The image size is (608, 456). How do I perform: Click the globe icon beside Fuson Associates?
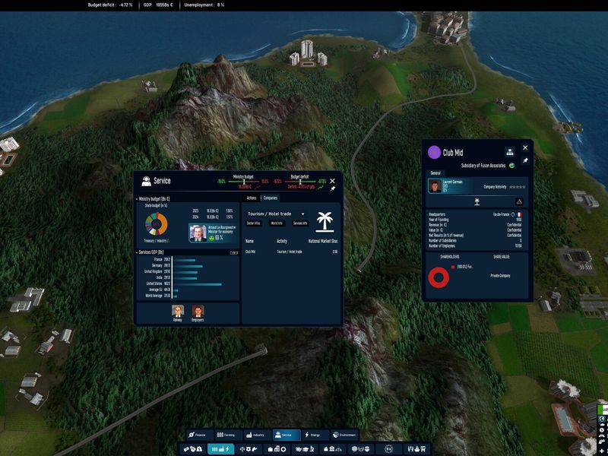pyautogui.click(x=511, y=166)
